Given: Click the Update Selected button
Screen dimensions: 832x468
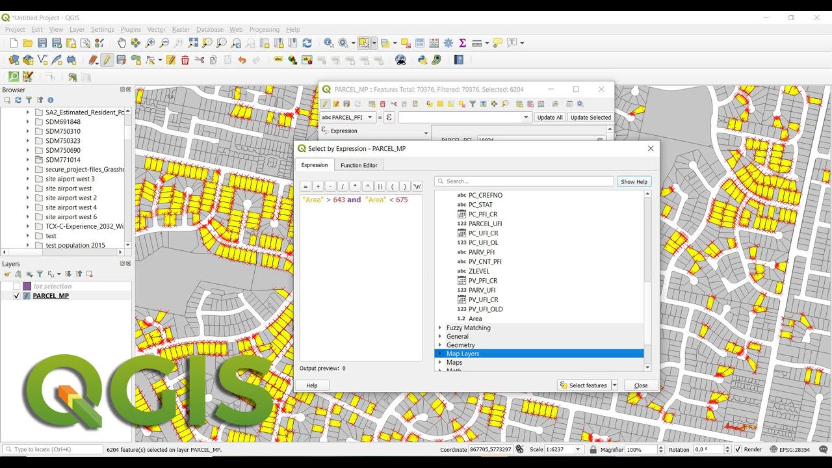Looking at the screenshot, I should click(590, 118).
